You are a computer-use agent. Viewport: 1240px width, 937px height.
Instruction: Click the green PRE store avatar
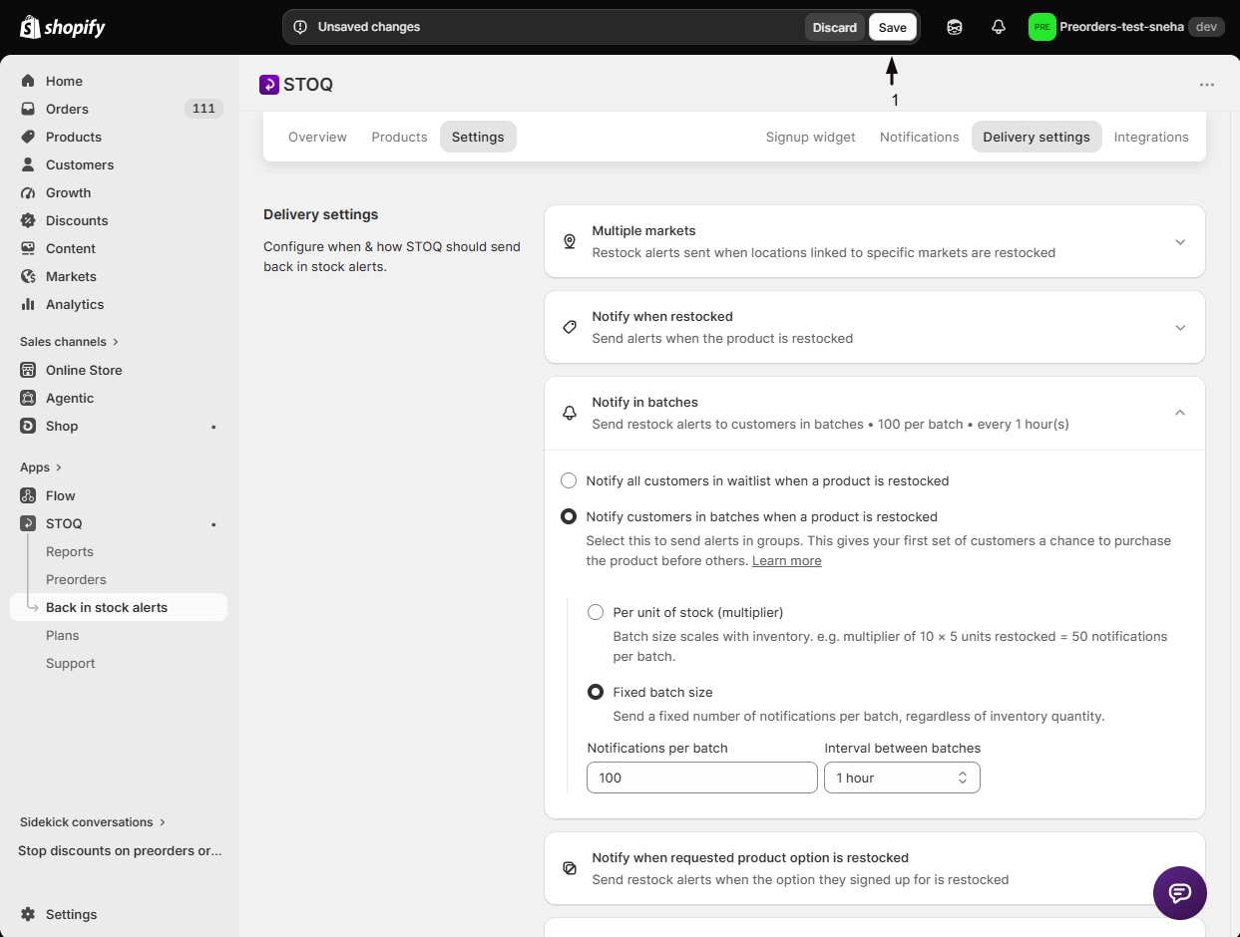[1041, 27]
